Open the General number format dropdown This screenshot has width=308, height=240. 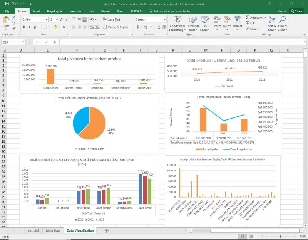pos(165,20)
